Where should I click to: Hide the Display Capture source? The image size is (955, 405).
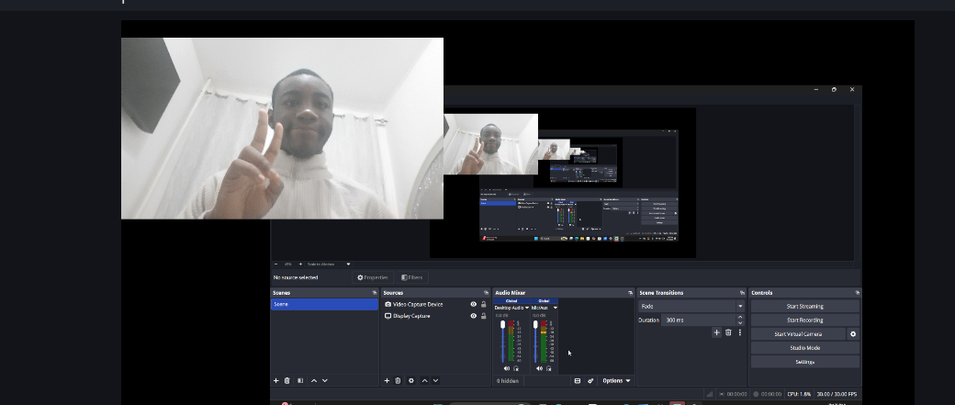coord(473,316)
